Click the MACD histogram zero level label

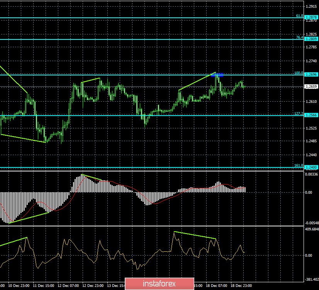tap(309, 192)
